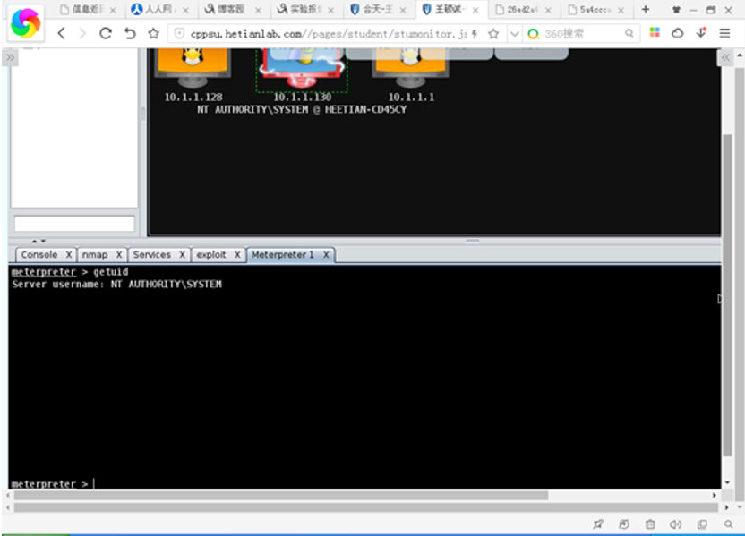Click the meterpreter command prompt input
The image size is (745, 536).
[x=364, y=484]
